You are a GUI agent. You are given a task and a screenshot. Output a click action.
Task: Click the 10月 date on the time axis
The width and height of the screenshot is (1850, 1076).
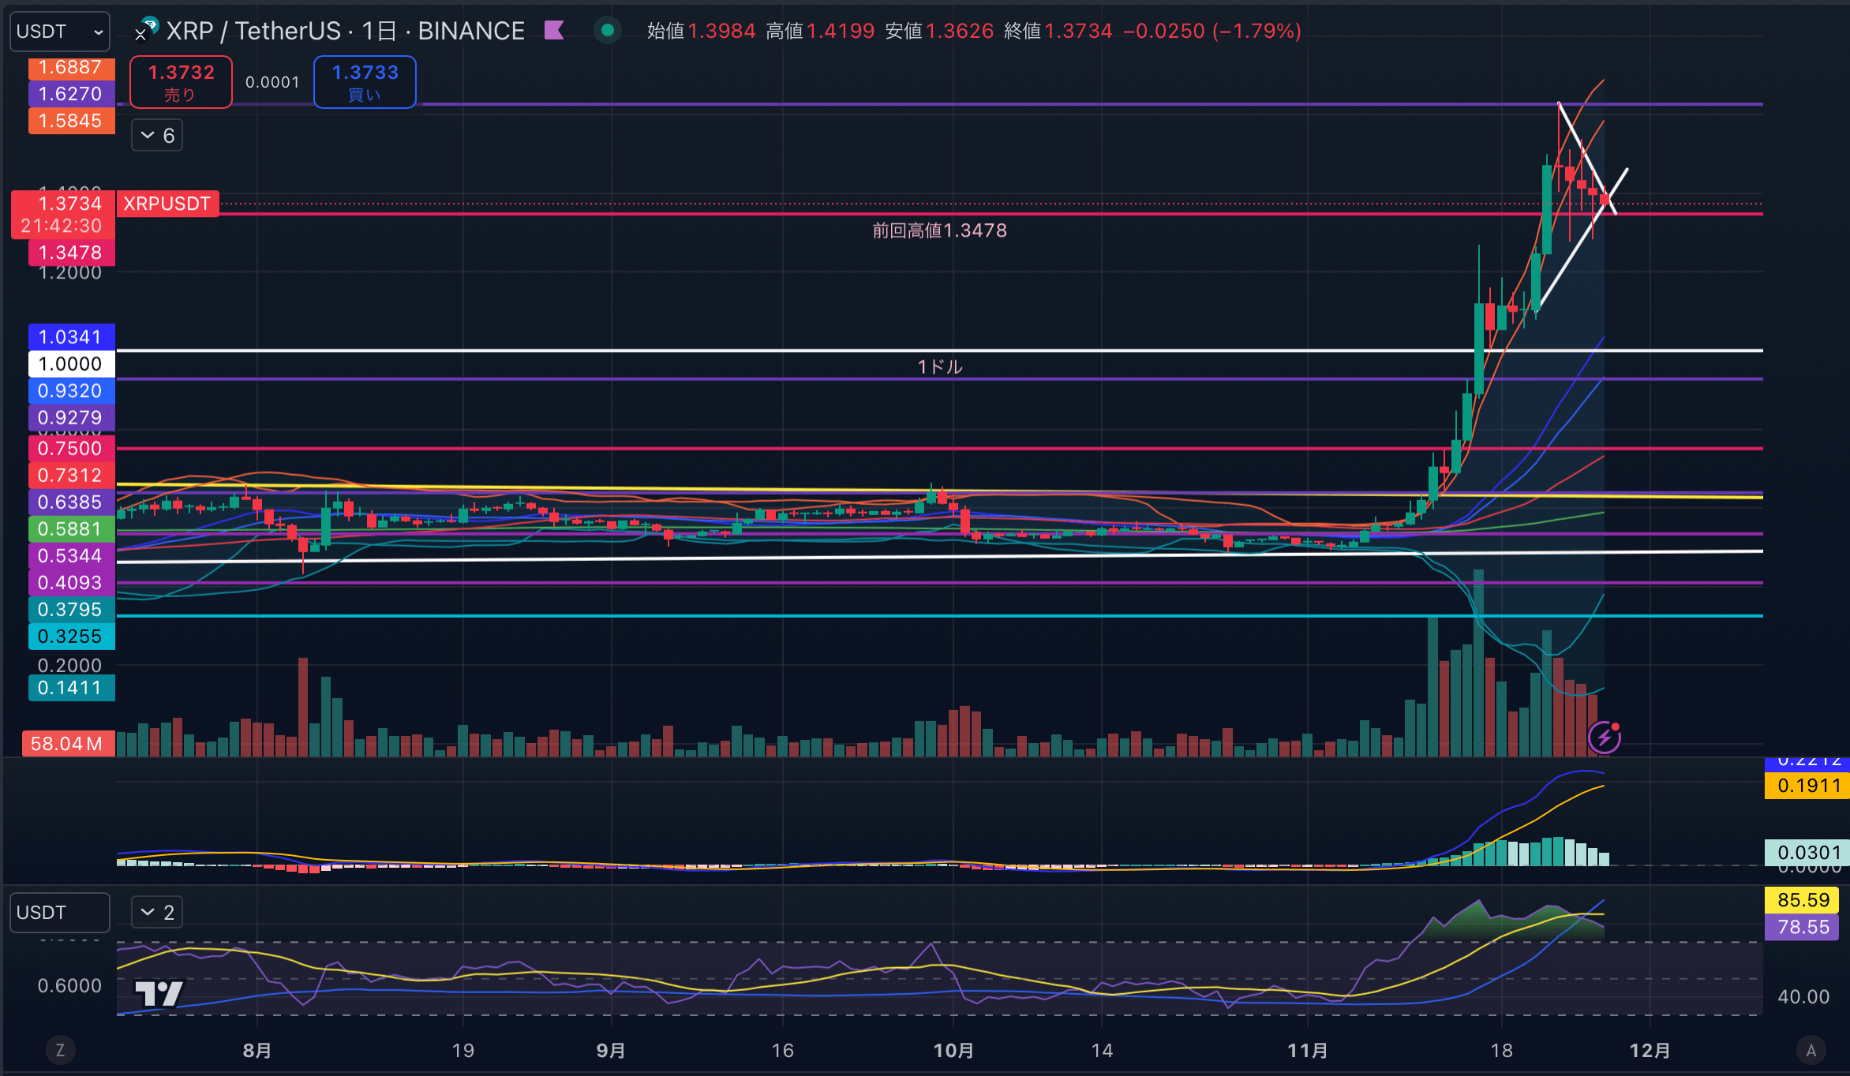(953, 1050)
